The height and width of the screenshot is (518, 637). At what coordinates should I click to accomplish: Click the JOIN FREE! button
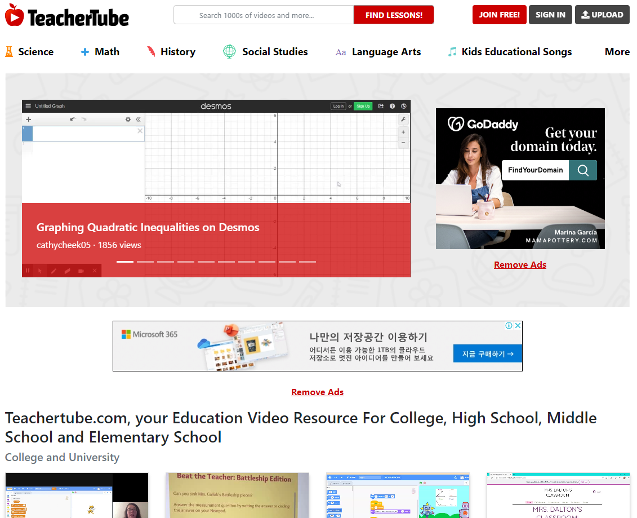499,15
